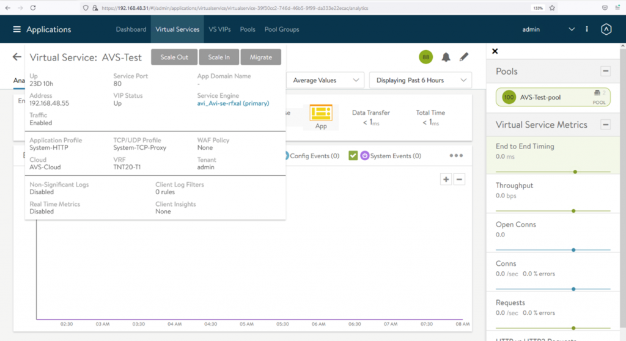The width and height of the screenshot is (626, 341).
Task: Open the Average Values dropdown
Action: (325, 80)
